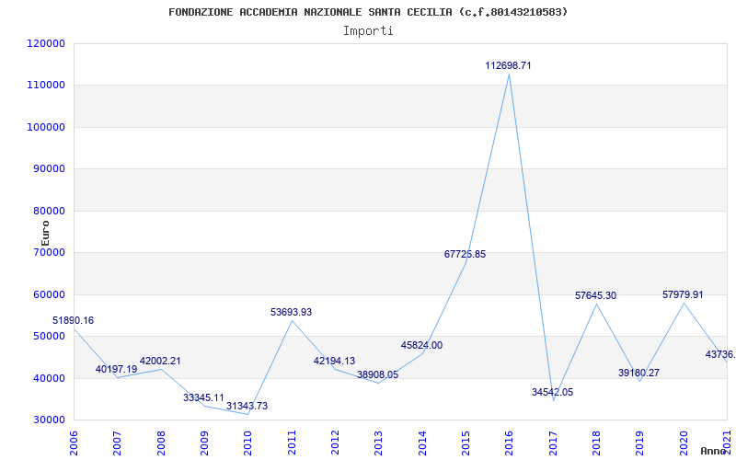Click the data label 45824.00

tap(421, 346)
